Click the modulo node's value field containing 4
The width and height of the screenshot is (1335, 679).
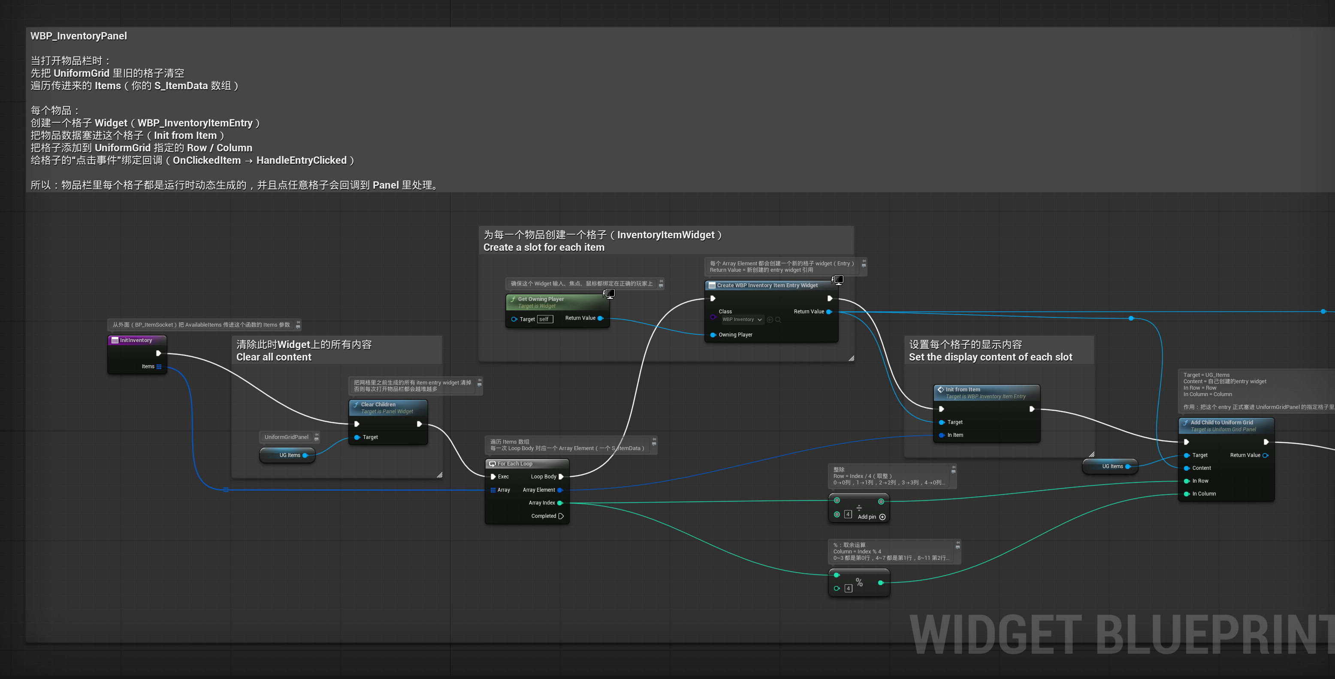coord(849,589)
